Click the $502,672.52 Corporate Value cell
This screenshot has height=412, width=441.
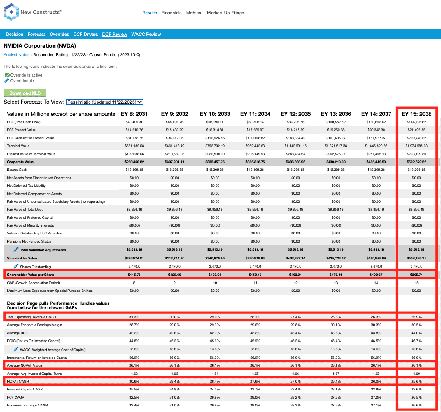pos(416,162)
